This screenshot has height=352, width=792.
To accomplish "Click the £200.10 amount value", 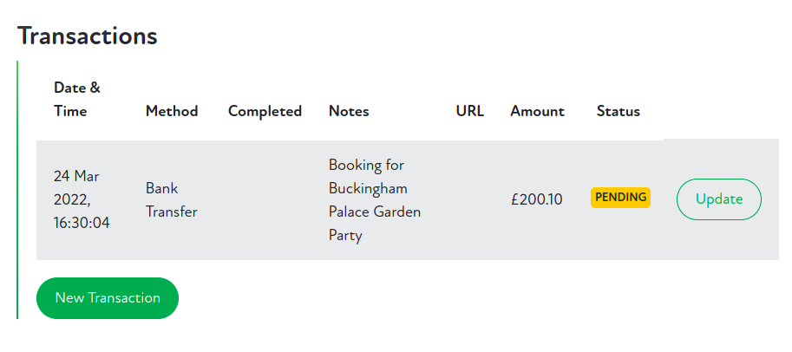I will (536, 199).
